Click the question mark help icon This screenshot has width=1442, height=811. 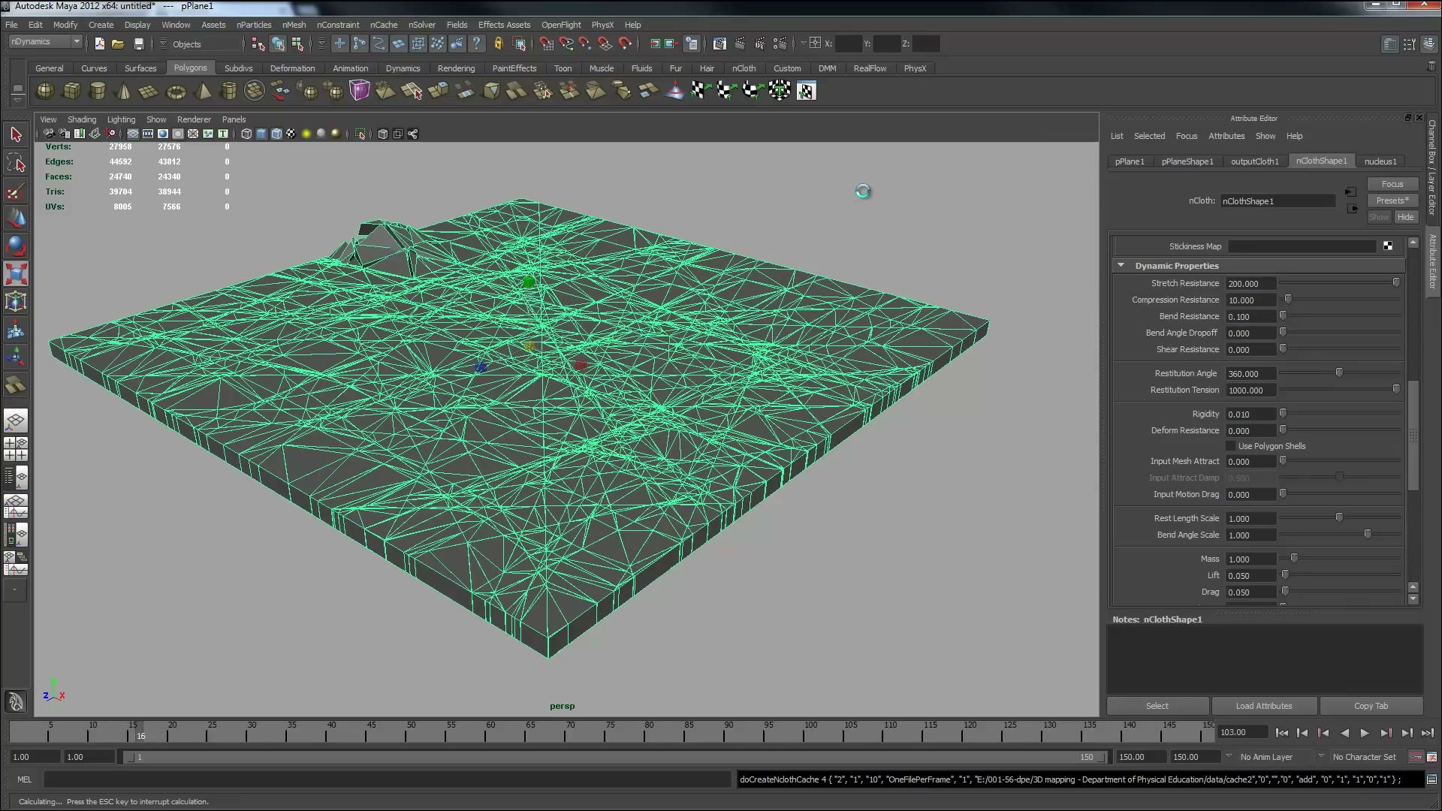point(476,44)
